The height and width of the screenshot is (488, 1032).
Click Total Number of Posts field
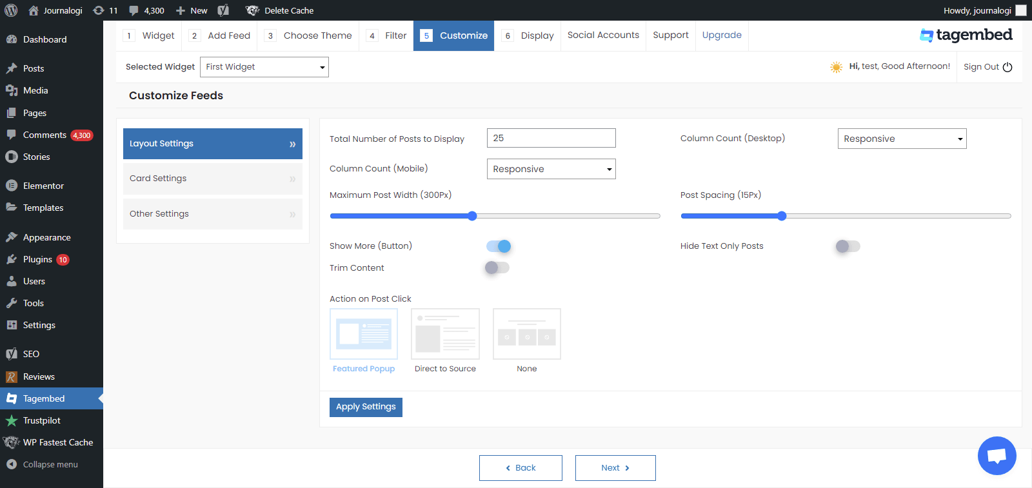point(551,138)
